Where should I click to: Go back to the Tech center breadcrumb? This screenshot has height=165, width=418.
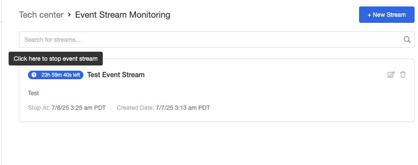pos(41,15)
